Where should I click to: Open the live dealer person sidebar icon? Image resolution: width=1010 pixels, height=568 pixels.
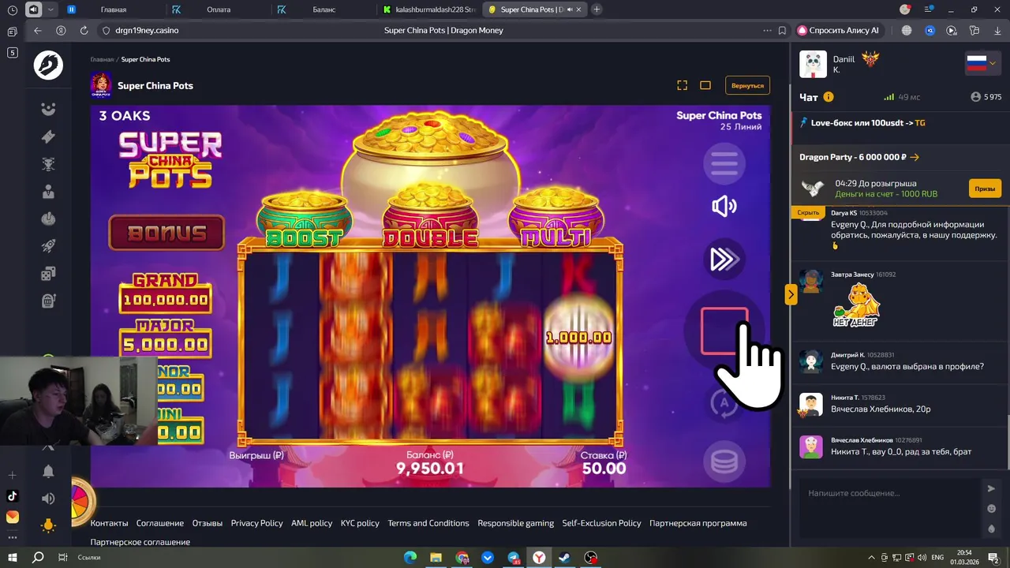click(x=48, y=192)
